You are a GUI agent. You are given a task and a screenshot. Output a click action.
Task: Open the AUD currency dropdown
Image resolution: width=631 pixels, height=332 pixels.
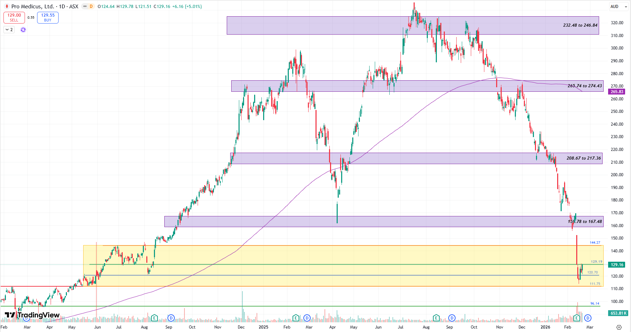coord(619,7)
